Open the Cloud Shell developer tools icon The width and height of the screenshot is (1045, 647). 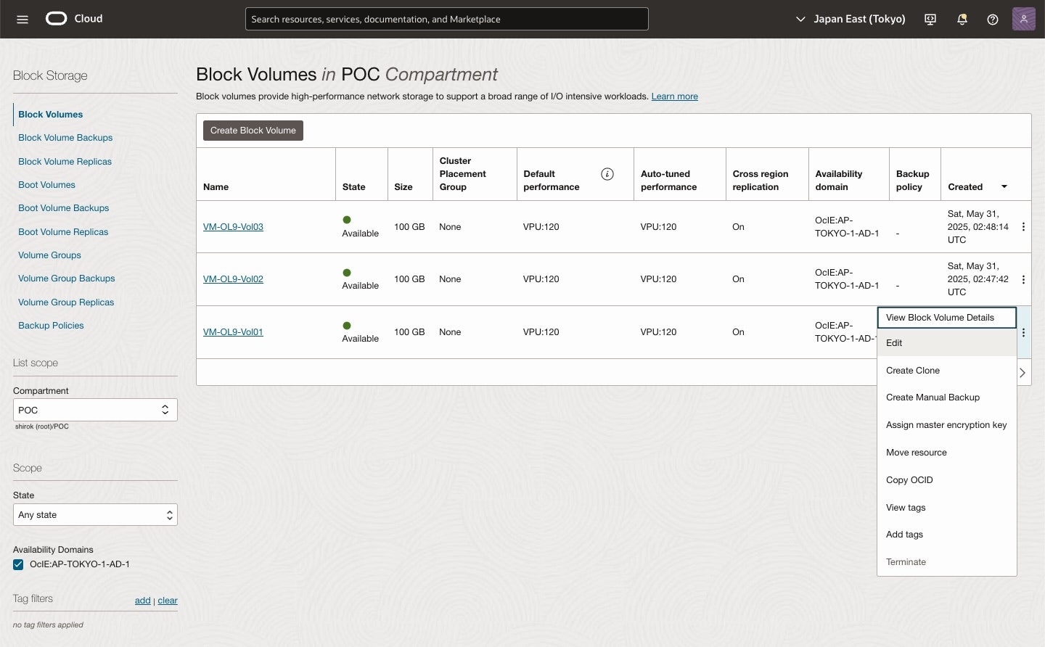tap(930, 20)
